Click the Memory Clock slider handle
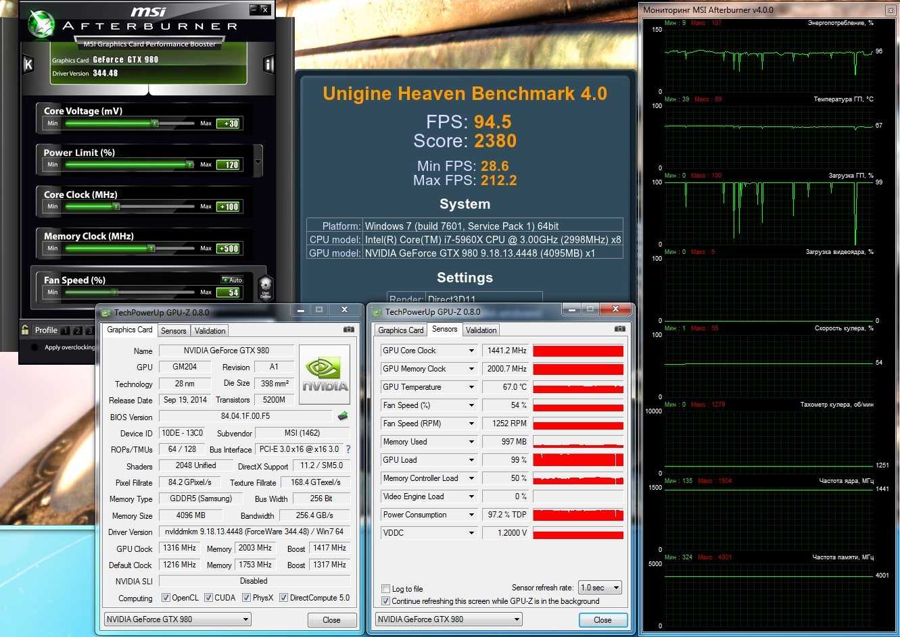Image resolution: width=900 pixels, height=637 pixels. 151,248
